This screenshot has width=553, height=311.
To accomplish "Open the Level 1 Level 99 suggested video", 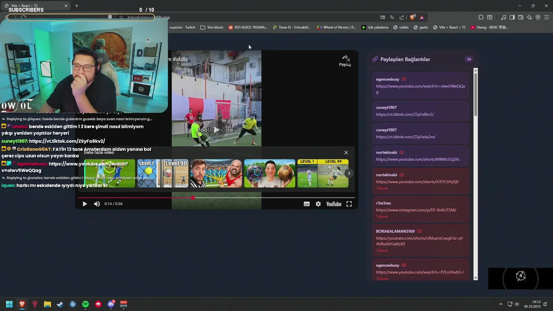I will coord(323,173).
